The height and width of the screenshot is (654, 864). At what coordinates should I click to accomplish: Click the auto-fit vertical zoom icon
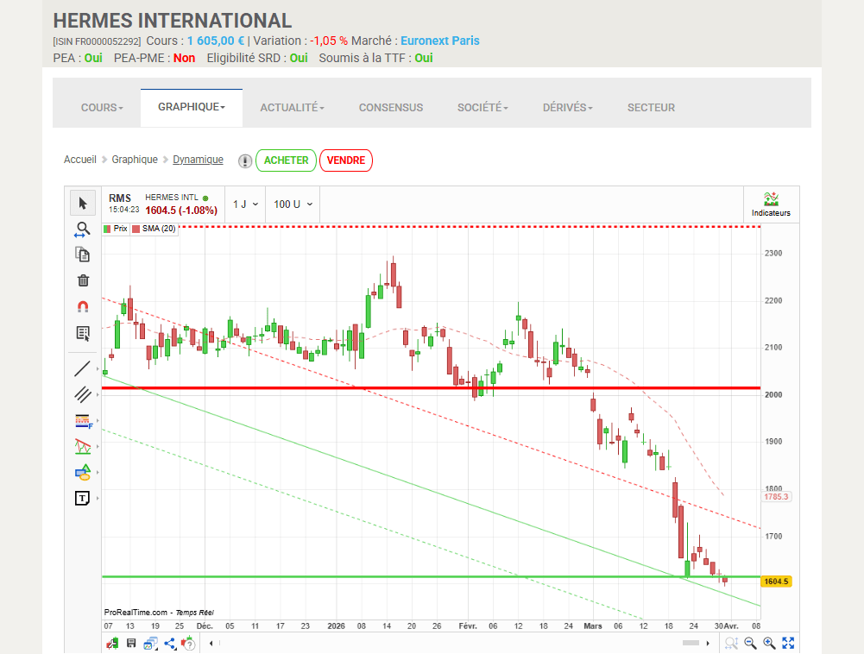click(731, 643)
